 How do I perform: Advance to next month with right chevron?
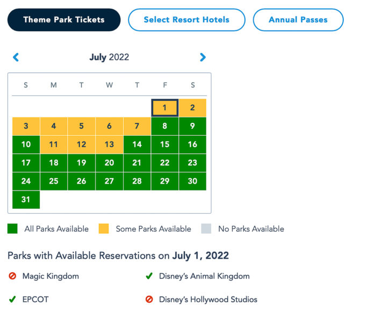click(203, 57)
